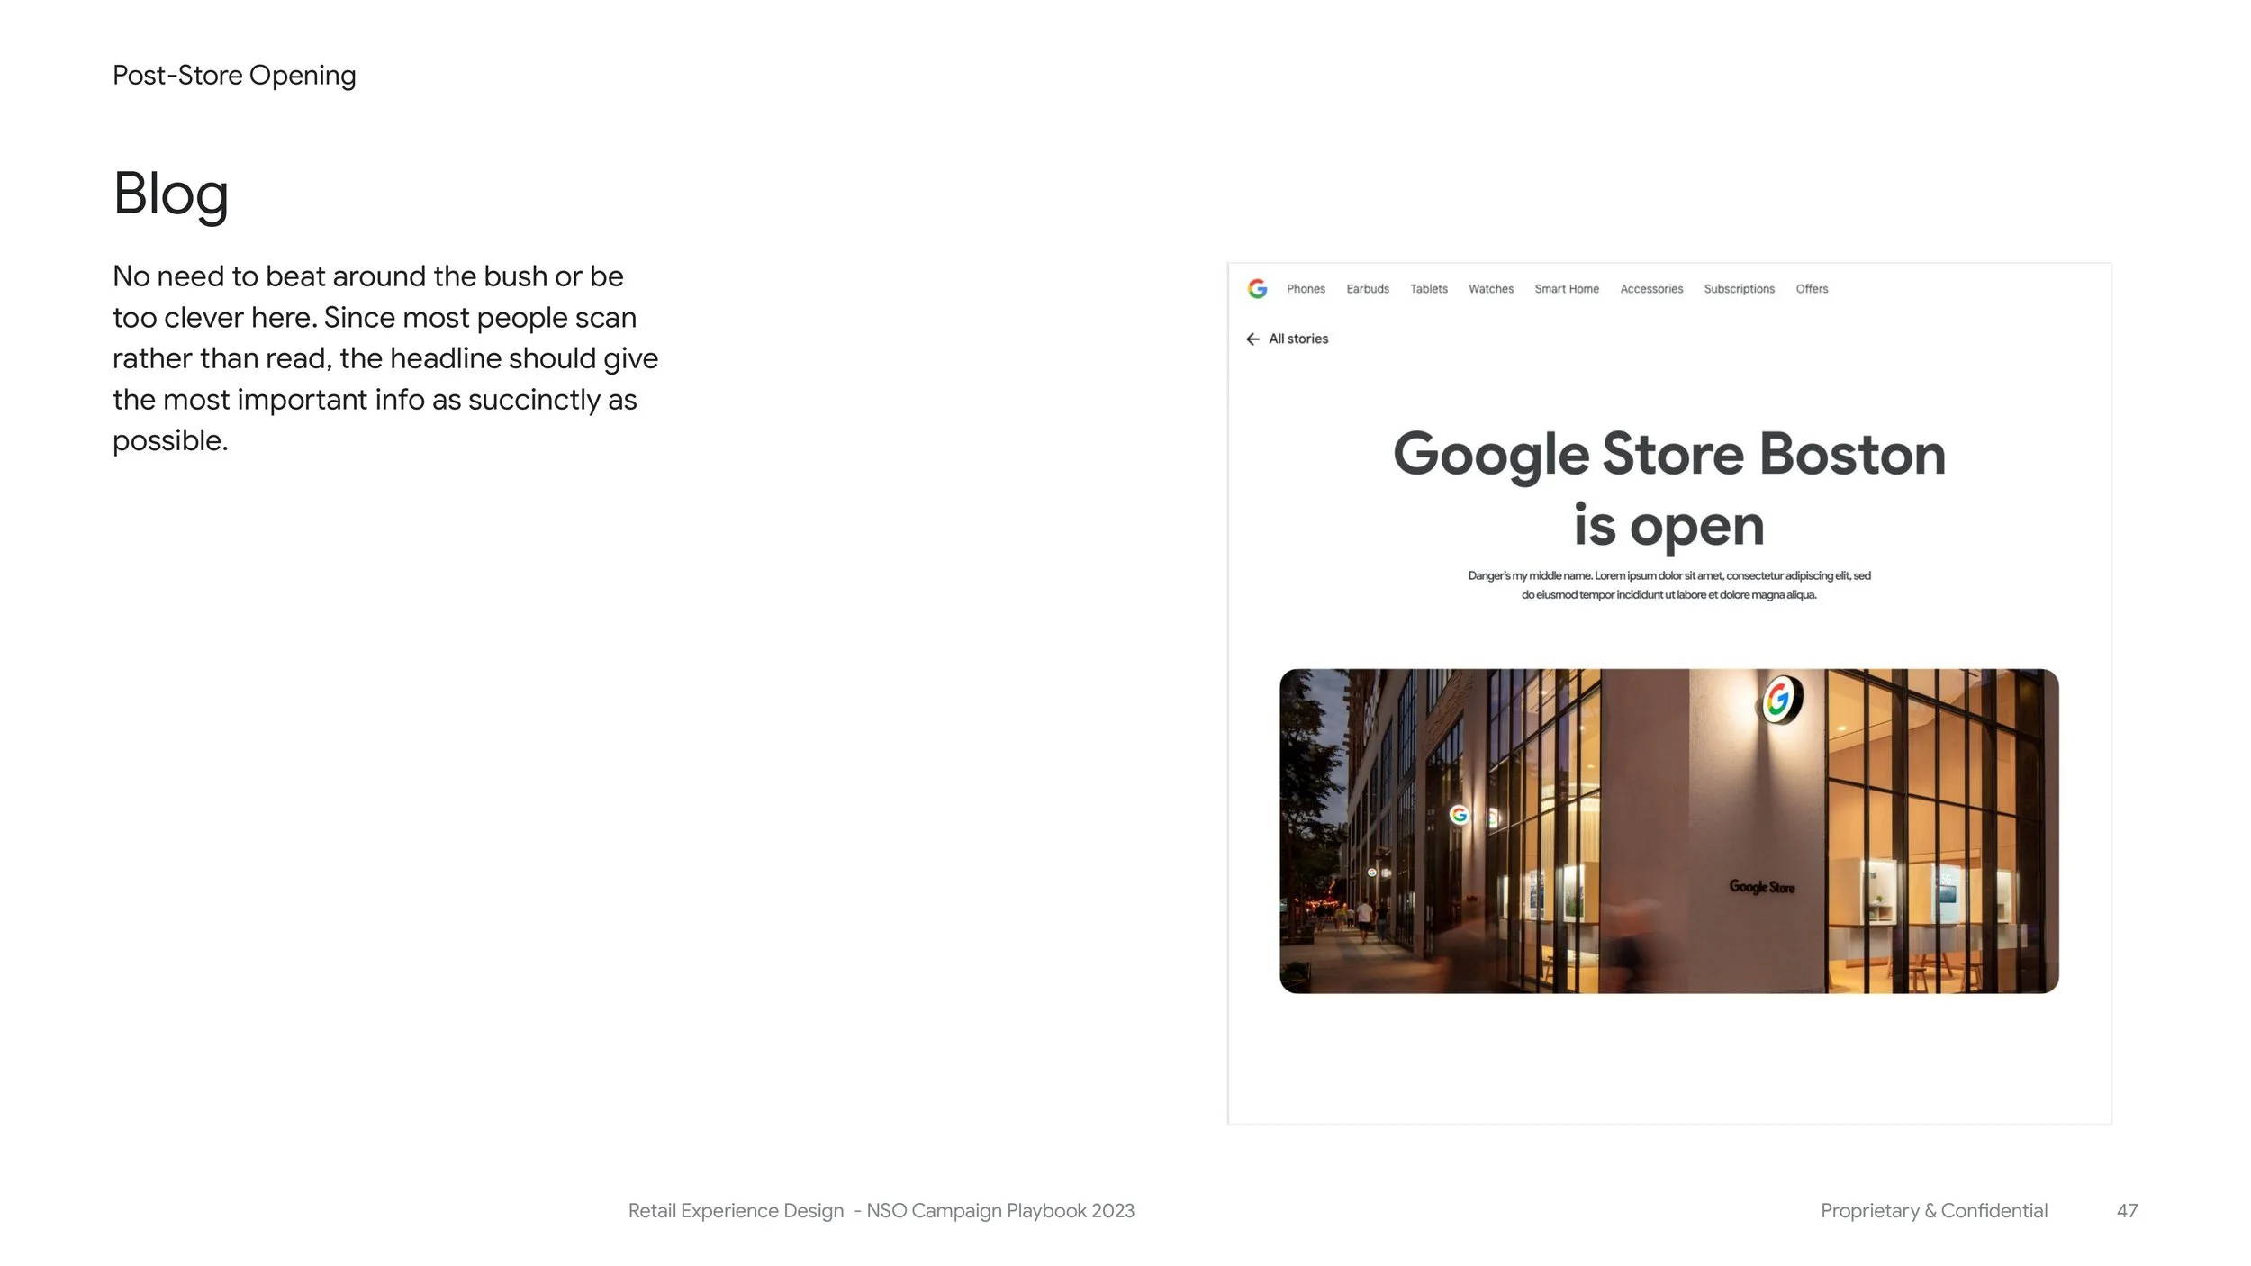Select Tablets in the navigation bar
2251x1266 pixels.
pyautogui.click(x=1428, y=289)
